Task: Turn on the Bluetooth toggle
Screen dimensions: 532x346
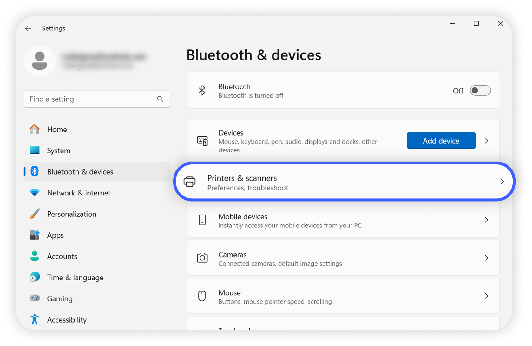Action: tap(480, 90)
